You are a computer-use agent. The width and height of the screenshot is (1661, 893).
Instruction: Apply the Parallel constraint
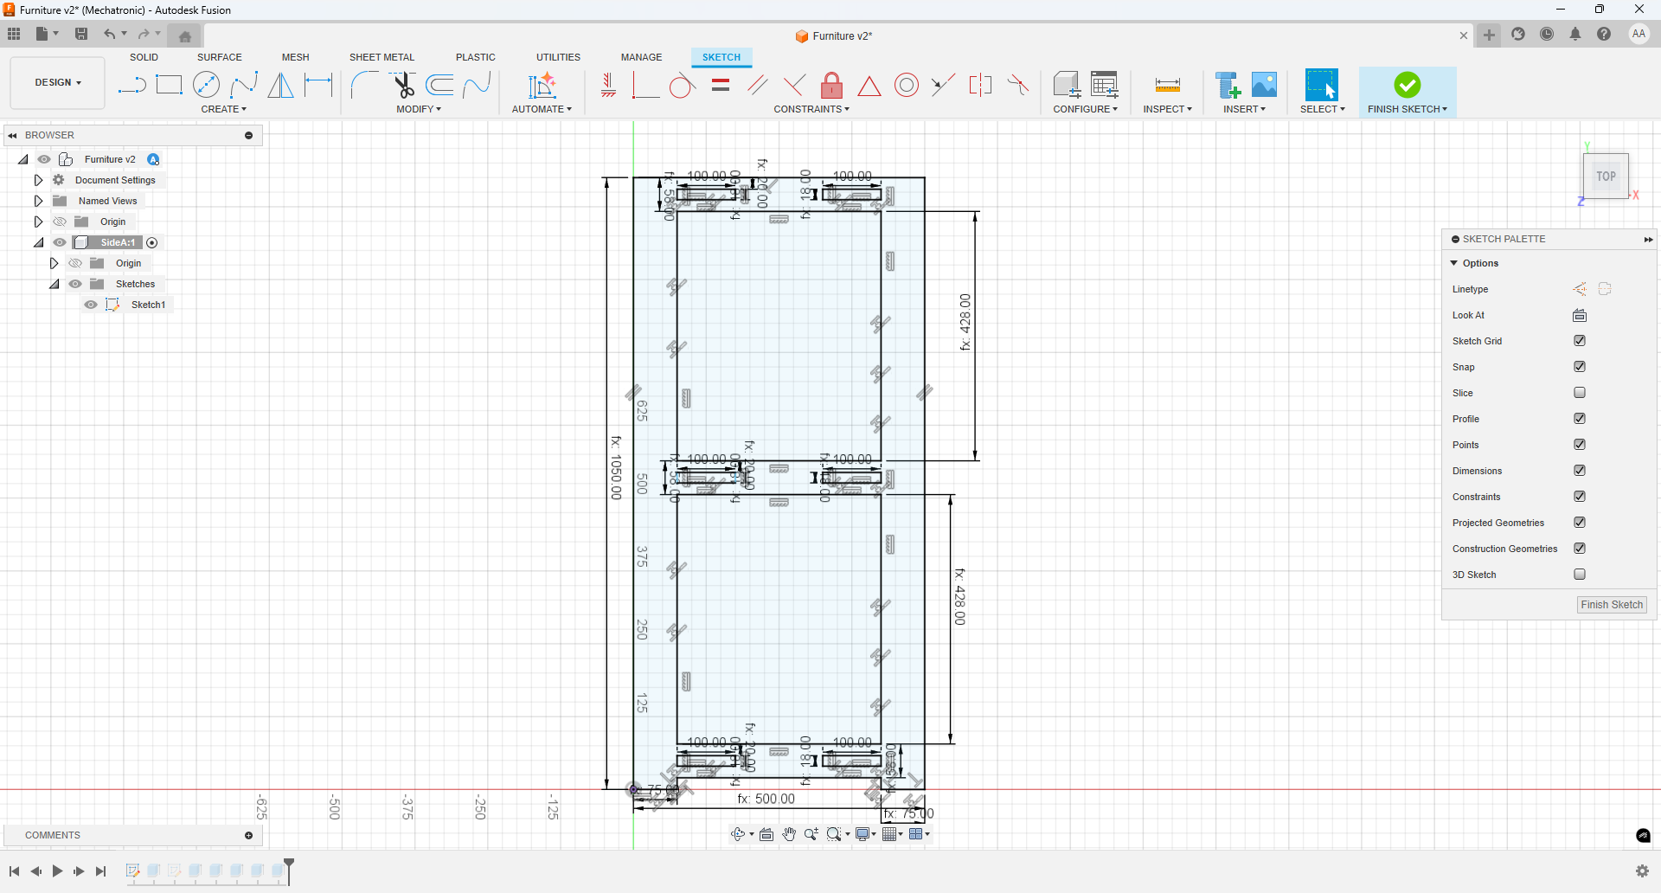tap(758, 85)
